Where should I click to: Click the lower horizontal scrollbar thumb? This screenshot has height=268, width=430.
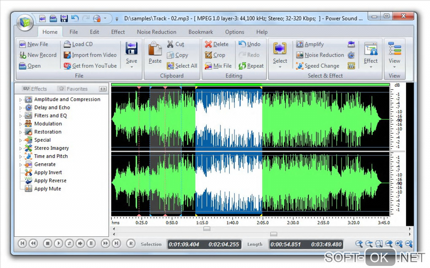coord(274,234)
